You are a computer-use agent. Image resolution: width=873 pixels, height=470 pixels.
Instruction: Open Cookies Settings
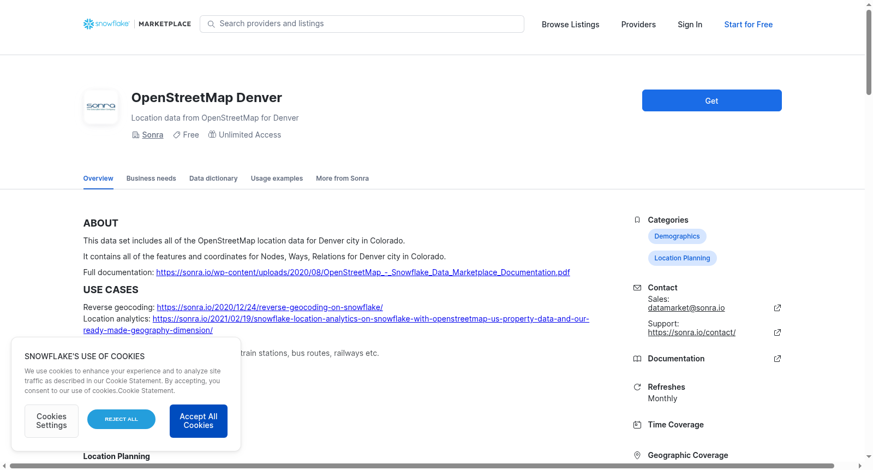pyautogui.click(x=51, y=421)
